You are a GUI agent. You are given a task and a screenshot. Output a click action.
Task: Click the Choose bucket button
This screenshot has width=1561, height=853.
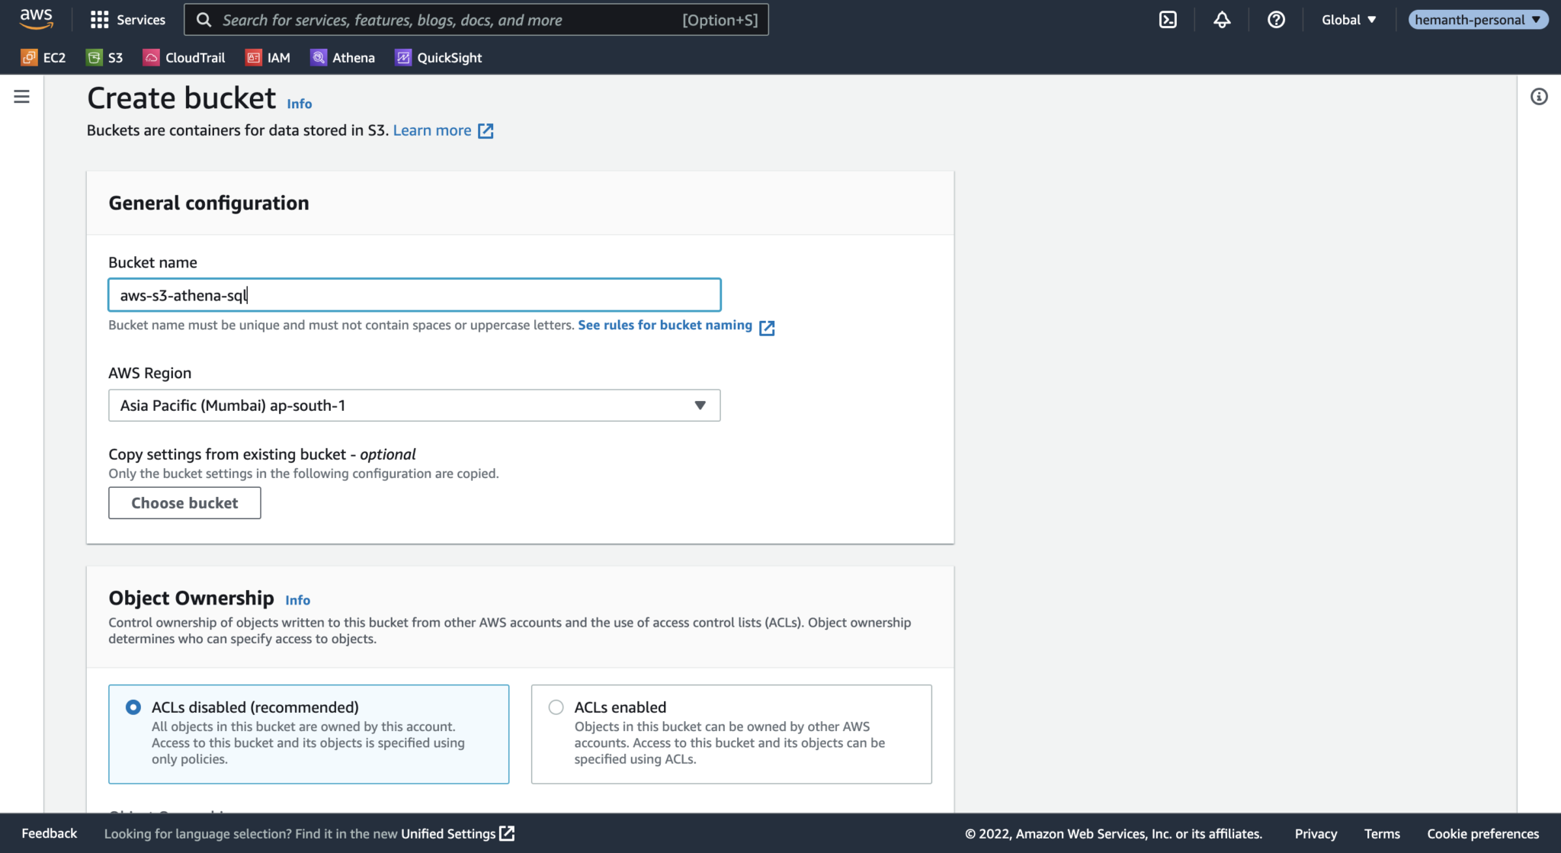pyautogui.click(x=184, y=502)
